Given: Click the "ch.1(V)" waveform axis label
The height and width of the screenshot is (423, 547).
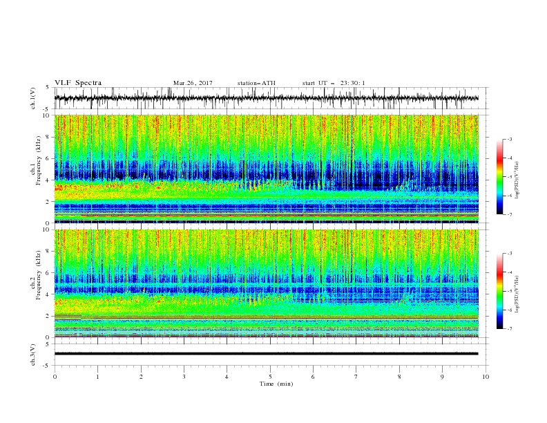Looking at the screenshot, I should (x=33, y=98).
